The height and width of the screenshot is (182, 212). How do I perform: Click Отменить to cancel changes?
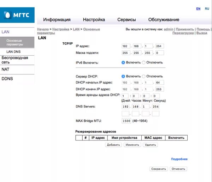[x=178, y=169]
